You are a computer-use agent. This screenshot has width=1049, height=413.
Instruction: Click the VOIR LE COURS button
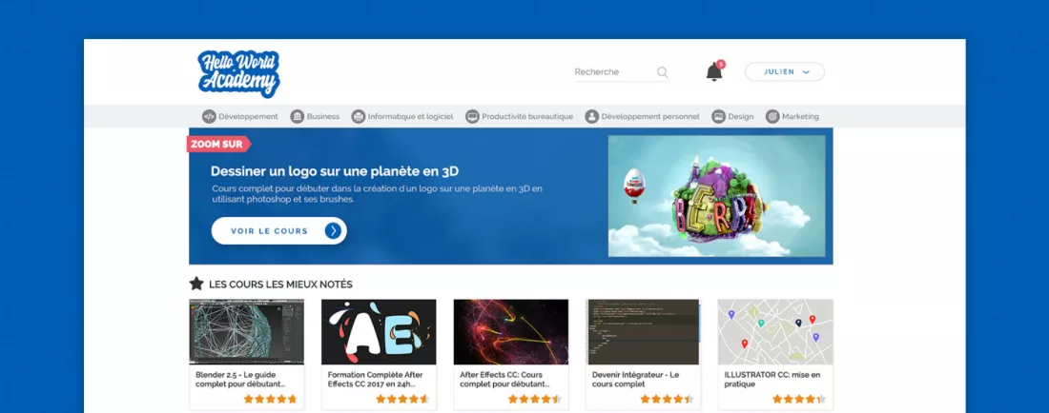(x=279, y=231)
